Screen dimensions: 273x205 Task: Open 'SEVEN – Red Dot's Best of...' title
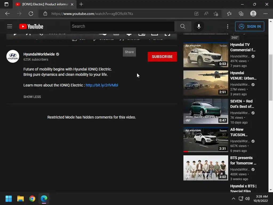click(242, 104)
